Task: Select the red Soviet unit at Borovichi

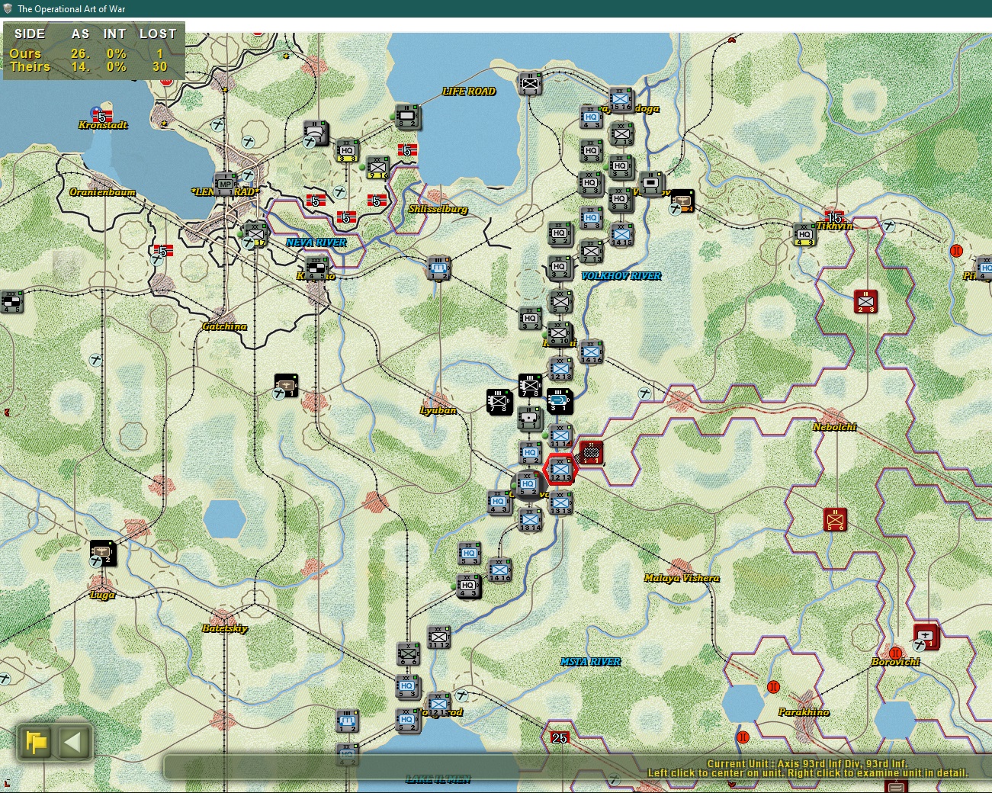Action: [926, 636]
